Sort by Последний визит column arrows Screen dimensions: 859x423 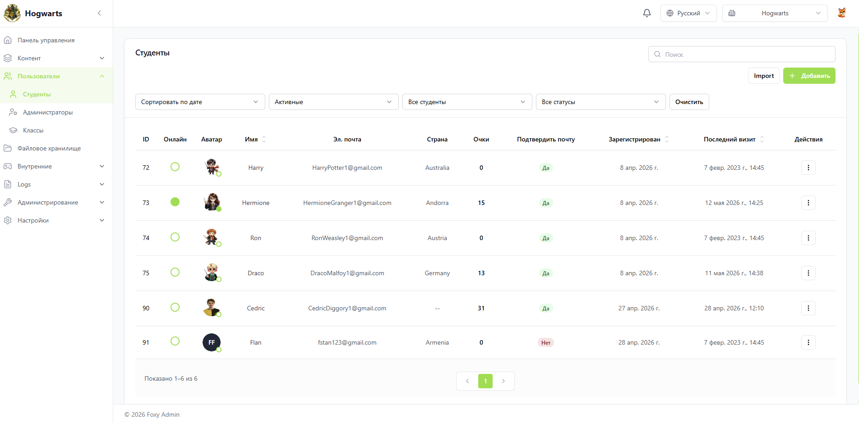(x=762, y=139)
